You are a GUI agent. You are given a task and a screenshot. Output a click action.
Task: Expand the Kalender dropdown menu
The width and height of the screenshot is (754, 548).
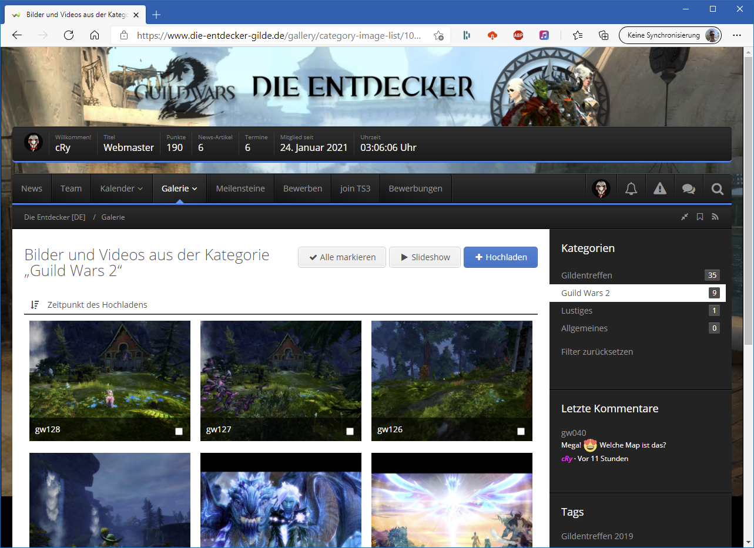pyautogui.click(x=122, y=189)
